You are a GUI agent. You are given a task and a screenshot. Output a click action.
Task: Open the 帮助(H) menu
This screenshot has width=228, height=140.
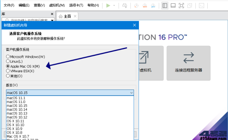point(93,5)
